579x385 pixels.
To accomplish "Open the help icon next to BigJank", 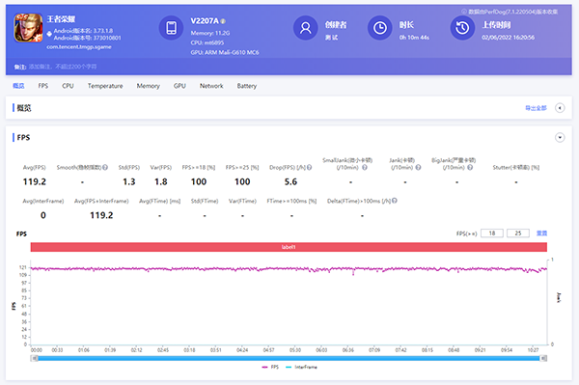I will click(x=470, y=168).
